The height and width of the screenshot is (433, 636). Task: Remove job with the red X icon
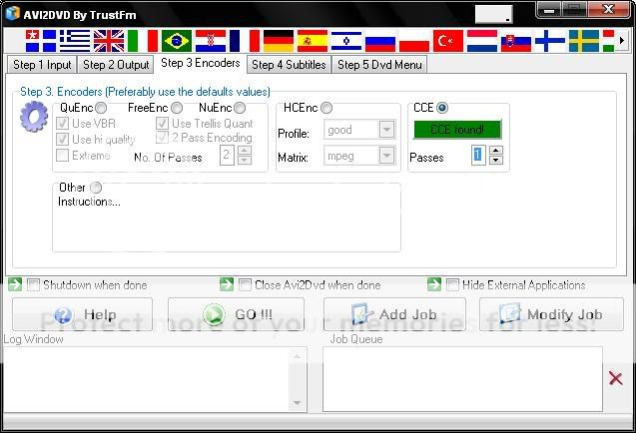pyautogui.click(x=616, y=378)
